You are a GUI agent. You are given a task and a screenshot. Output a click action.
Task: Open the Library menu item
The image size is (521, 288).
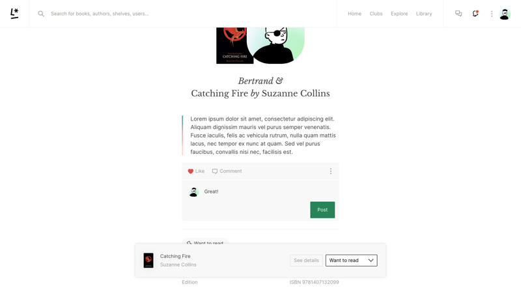424,14
